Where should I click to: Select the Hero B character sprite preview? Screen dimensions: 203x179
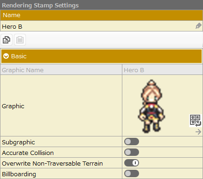click(x=152, y=106)
